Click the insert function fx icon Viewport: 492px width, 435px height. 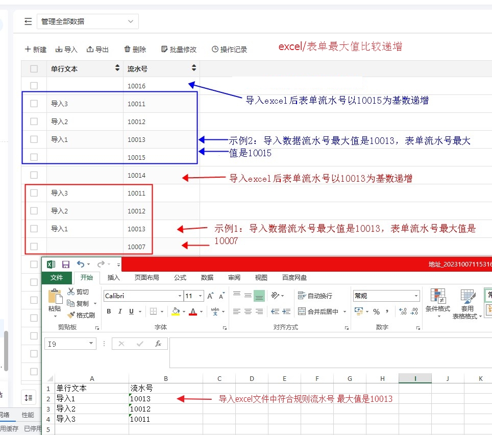click(x=158, y=344)
